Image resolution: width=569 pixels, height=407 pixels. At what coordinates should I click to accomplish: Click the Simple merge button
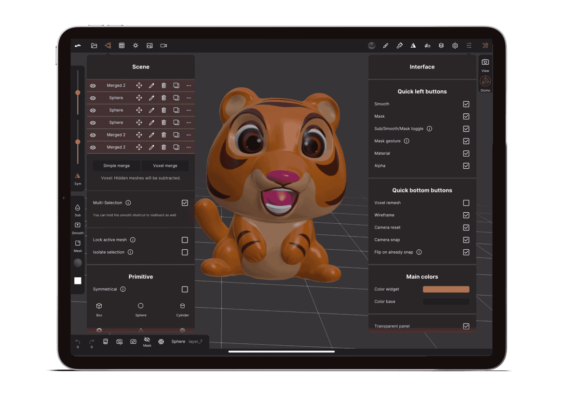pos(117,166)
